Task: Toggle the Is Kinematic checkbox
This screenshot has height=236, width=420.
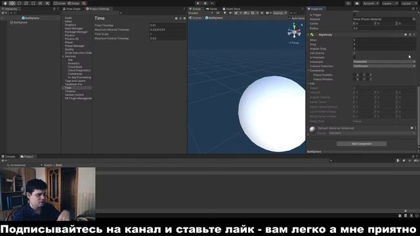Action: coord(354,57)
